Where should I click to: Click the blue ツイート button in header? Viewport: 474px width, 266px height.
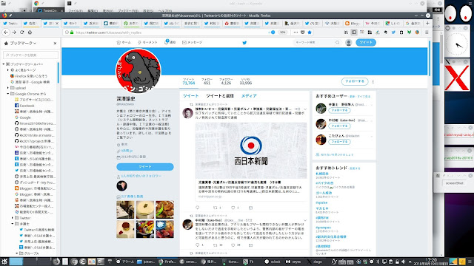click(x=366, y=43)
